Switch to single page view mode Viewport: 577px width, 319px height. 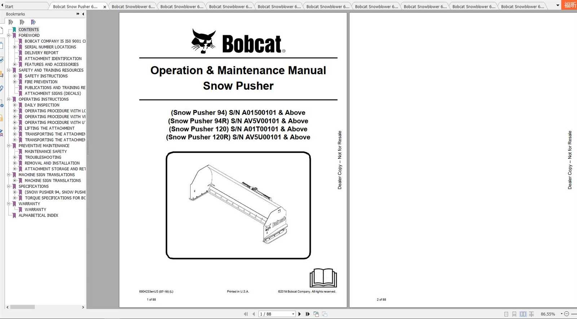click(x=506, y=314)
